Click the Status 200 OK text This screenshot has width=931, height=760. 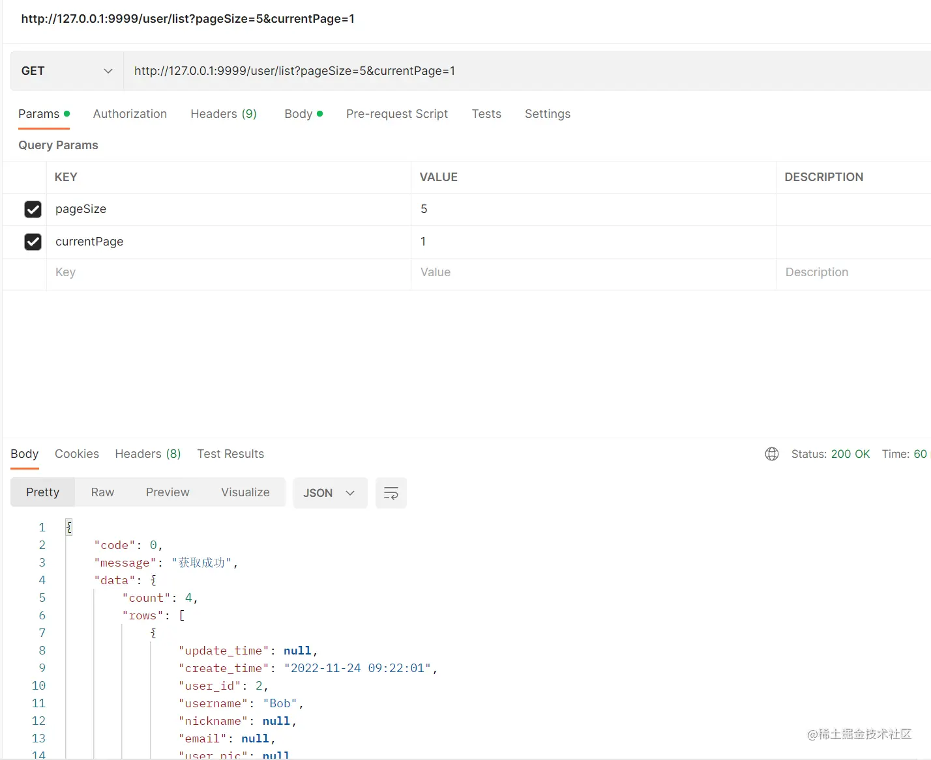[831, 454]
